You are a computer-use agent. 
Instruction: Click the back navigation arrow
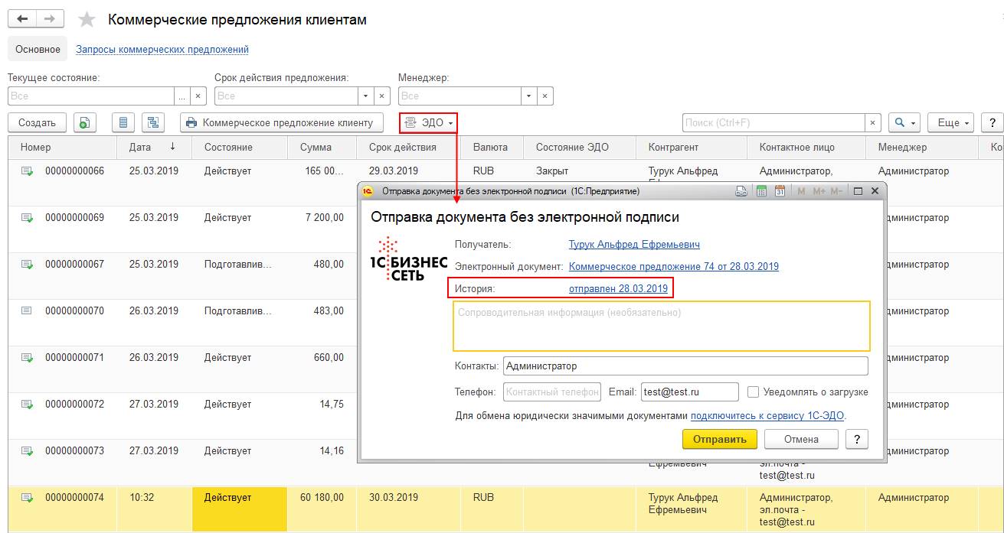tap(22, 20)
